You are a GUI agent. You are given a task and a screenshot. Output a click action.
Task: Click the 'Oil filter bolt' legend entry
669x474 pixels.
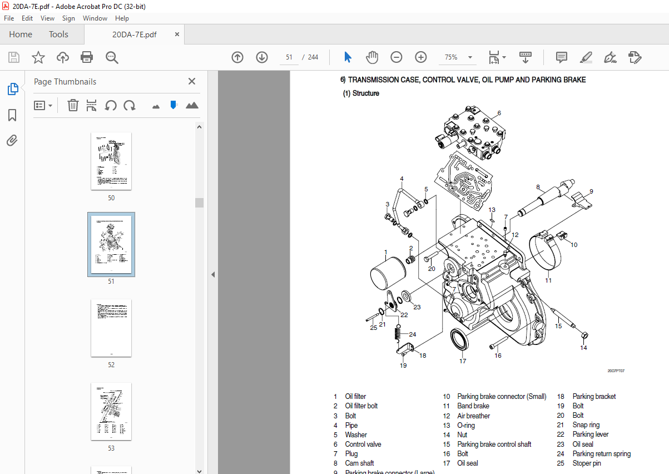361,406
